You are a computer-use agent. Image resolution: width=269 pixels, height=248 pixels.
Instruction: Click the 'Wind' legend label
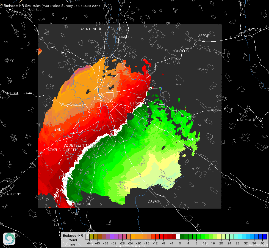73,240
